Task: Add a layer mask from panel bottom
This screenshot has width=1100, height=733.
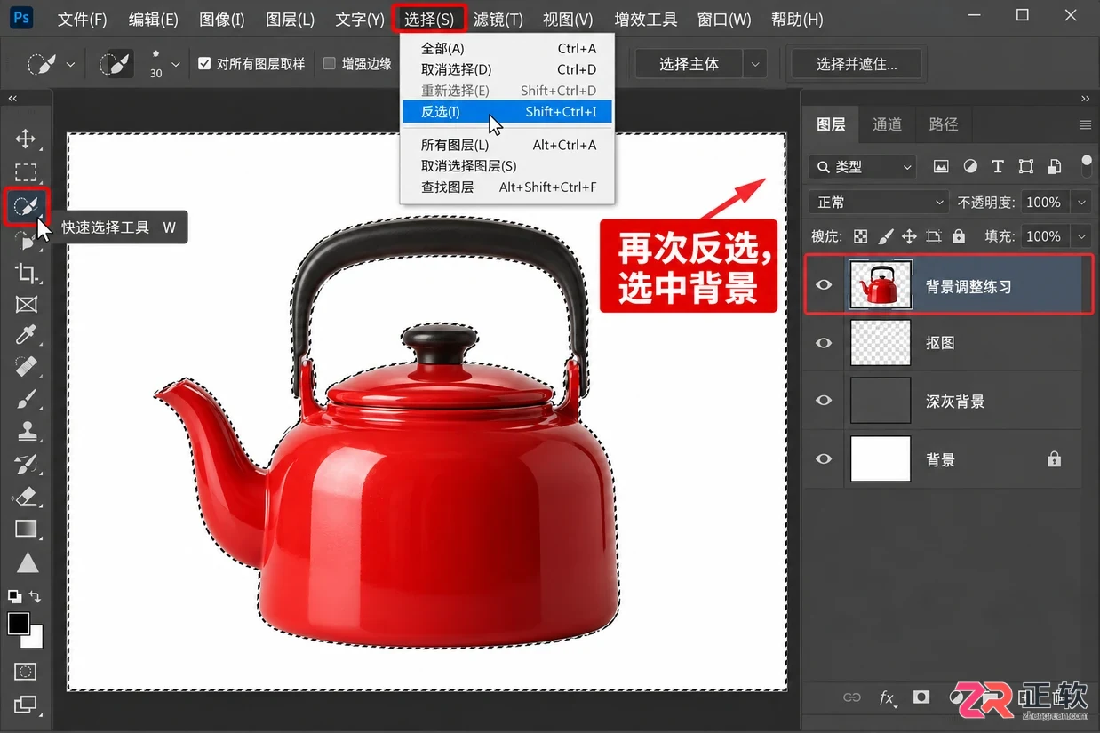Action: (921, 697)
